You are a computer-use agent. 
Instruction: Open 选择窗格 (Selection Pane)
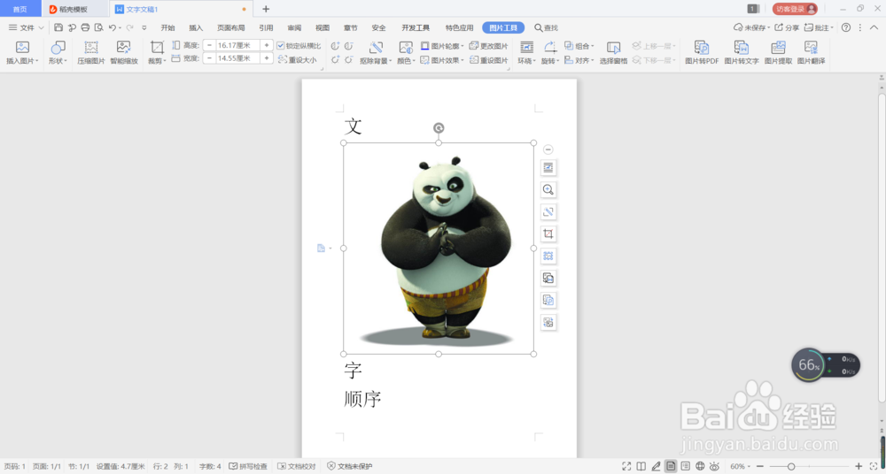(614, 54)
